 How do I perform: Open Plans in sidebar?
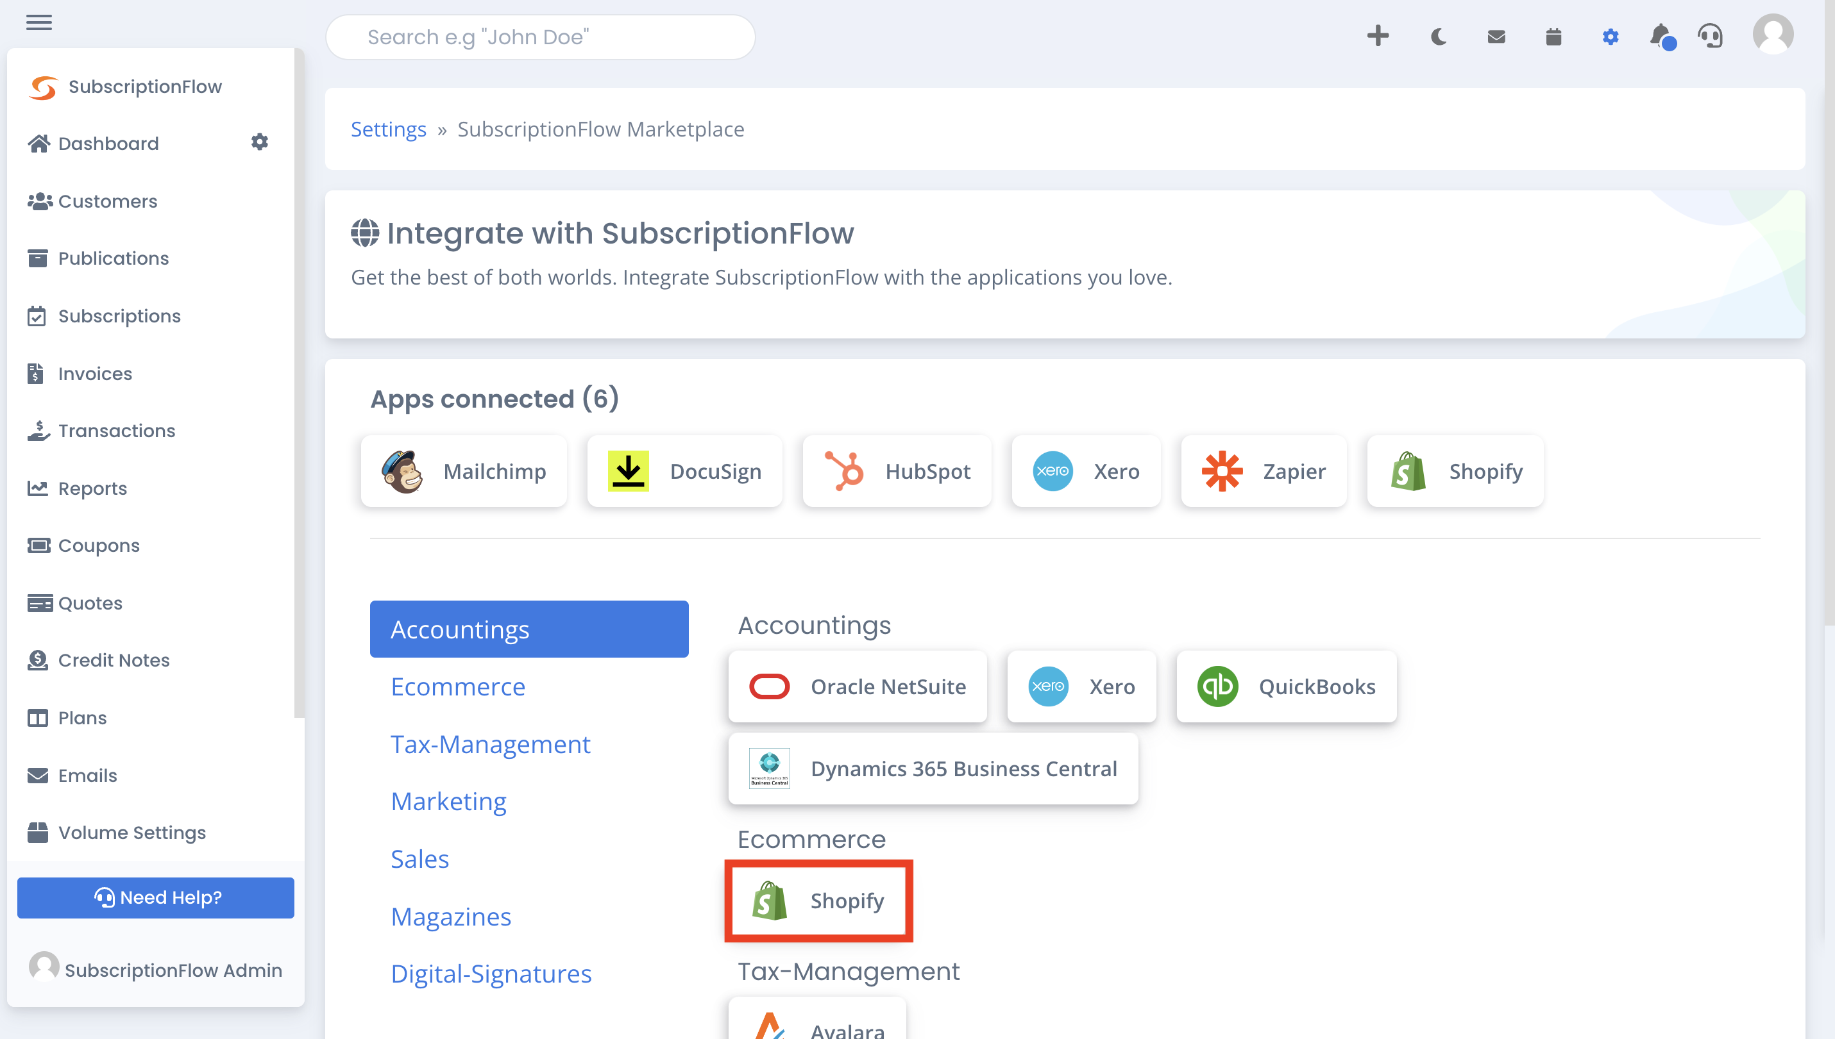(67, 718)
